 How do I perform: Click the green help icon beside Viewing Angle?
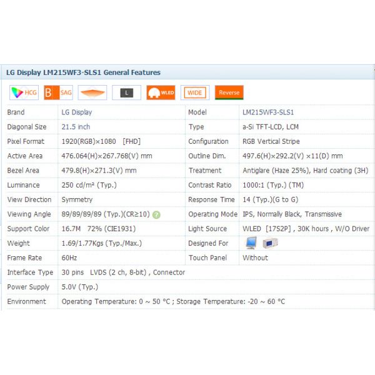(156, 215)
